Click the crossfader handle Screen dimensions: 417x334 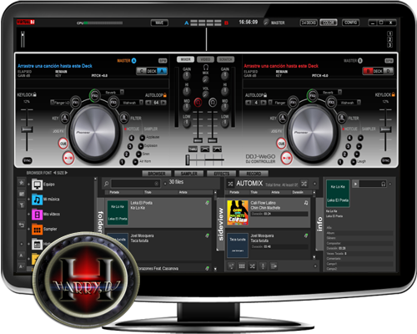pos(188,160)
